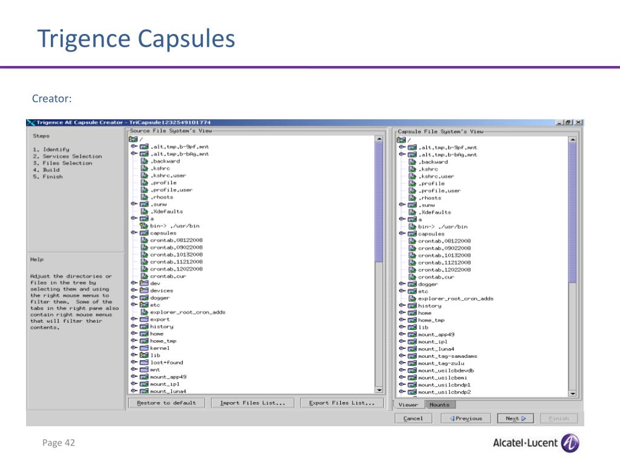The width and height of the screenshot is (620, 465).
Task: Proceed with the Next button
Action: (516, 418)
